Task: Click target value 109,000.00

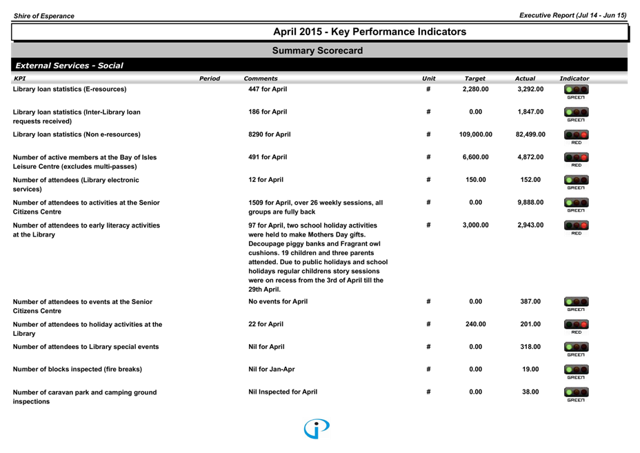Action: (475, 134)
